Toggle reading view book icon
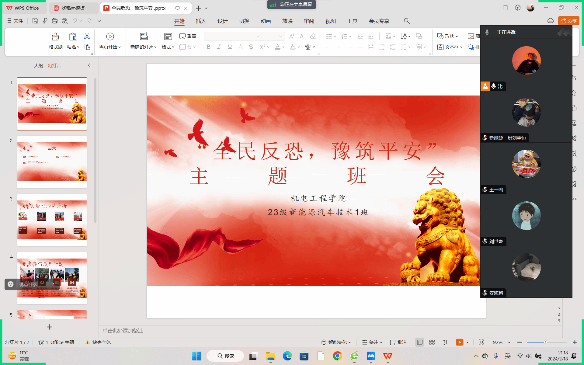 [444, 342]
